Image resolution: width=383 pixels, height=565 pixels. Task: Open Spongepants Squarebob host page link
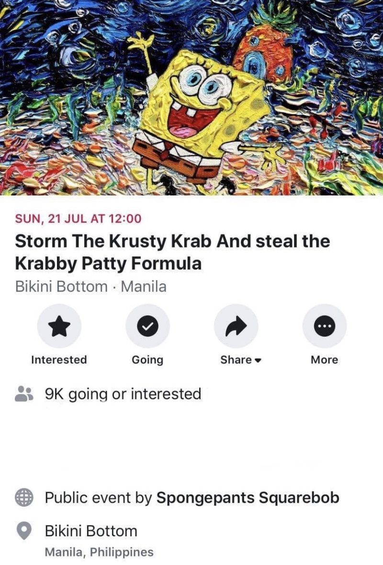click(248, 497)
